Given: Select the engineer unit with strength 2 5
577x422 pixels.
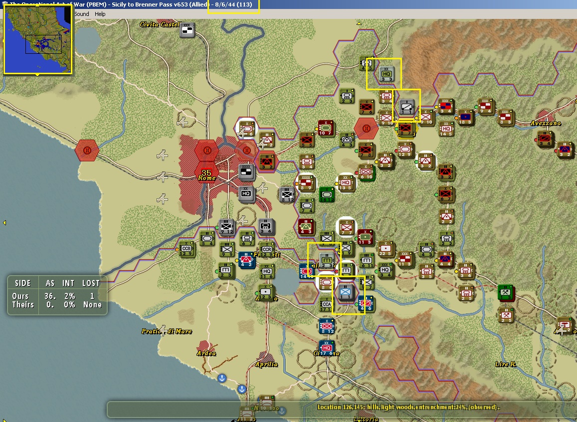Looking at the screenshot, I should click(506, 315).
